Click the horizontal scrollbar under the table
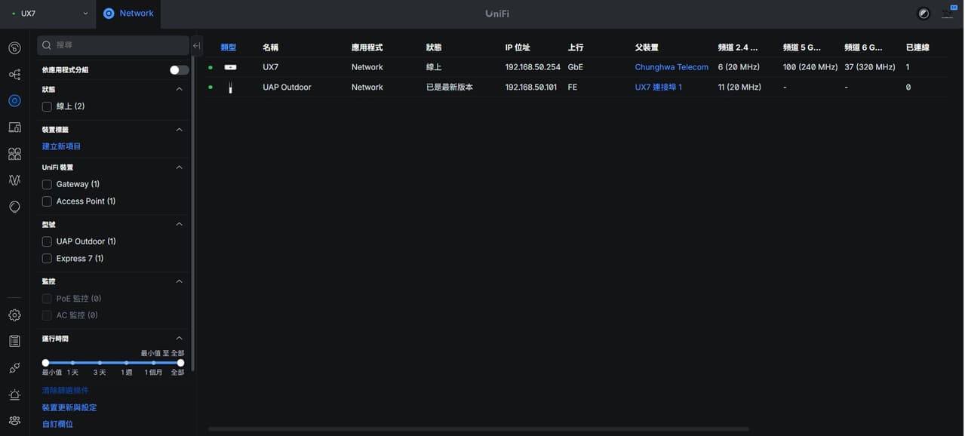965x436 pixels. click(x=480, y=429)
